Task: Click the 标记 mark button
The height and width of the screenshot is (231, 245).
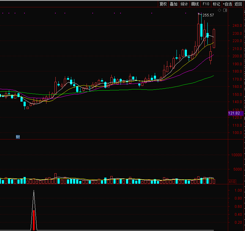Action: 217,4
